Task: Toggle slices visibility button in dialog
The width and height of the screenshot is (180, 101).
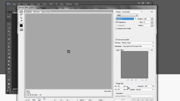Action: click(21, 30)
